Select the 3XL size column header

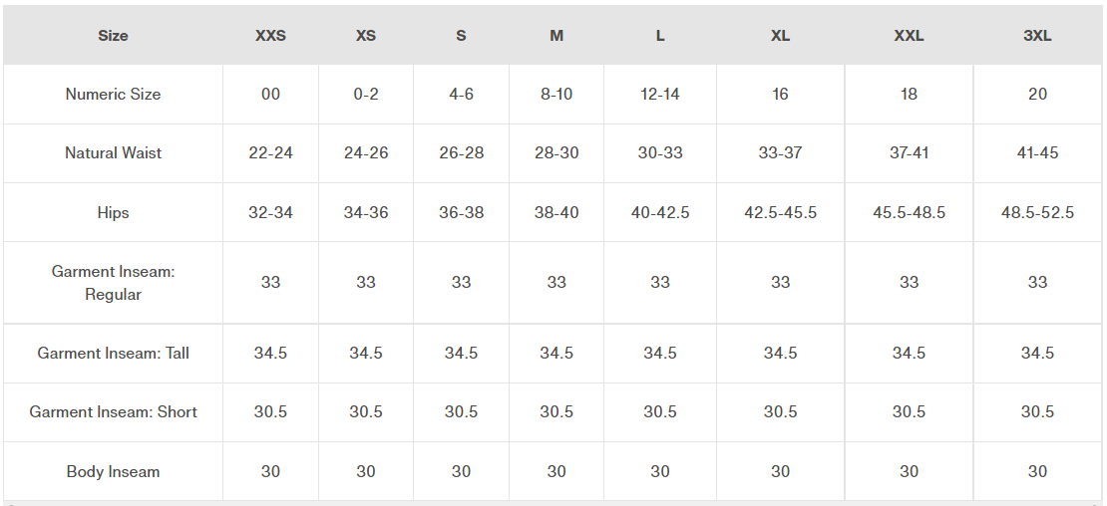(x=1037, y=36)
